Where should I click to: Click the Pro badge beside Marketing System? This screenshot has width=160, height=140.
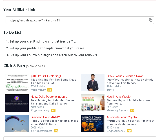pyautogui.click(x=132, y=110)
